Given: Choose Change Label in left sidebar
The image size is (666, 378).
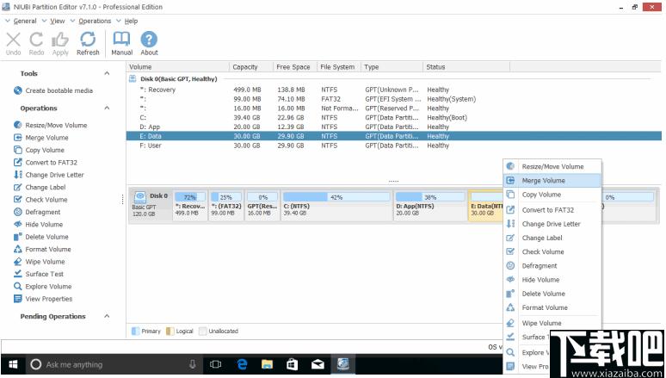Looking at the screenshot, I should 40,187.
